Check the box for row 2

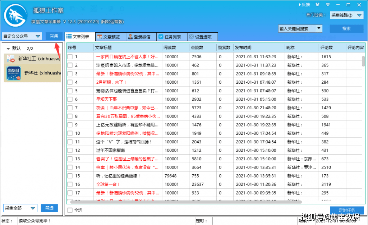[x=70, y=65]
